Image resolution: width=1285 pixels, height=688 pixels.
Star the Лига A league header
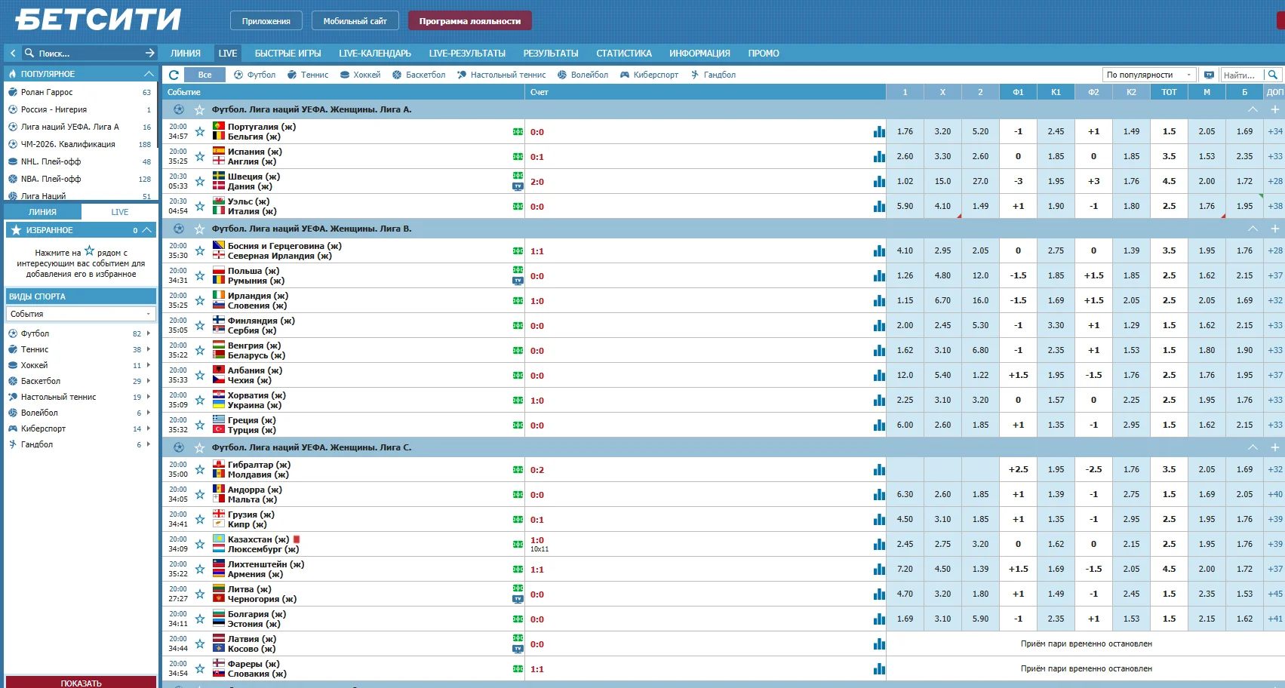click(x=200, y=109)
